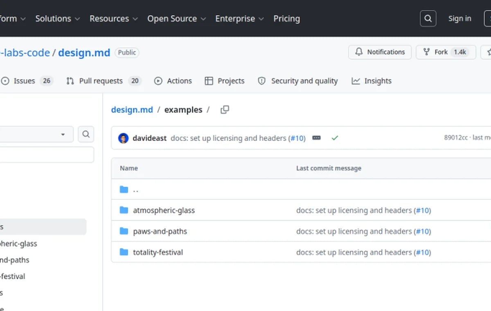Screen dimensions: 491x311
Task: Click design.md in the breadcrumb path
Action: (x=132, y=110)
